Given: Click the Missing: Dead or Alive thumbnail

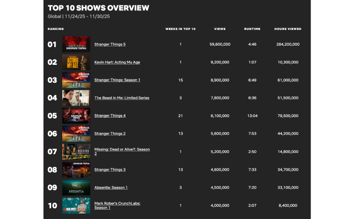Looking at the screenshot, I should click(76, 152).
